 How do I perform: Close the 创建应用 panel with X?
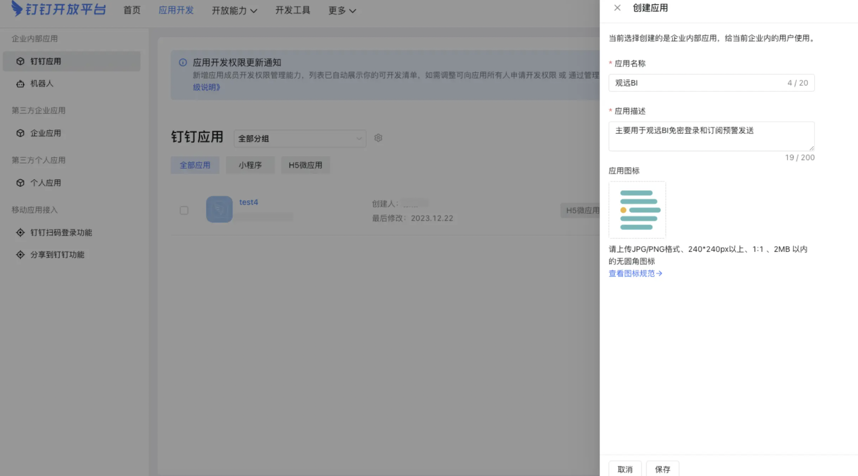[x=617, y=8]
